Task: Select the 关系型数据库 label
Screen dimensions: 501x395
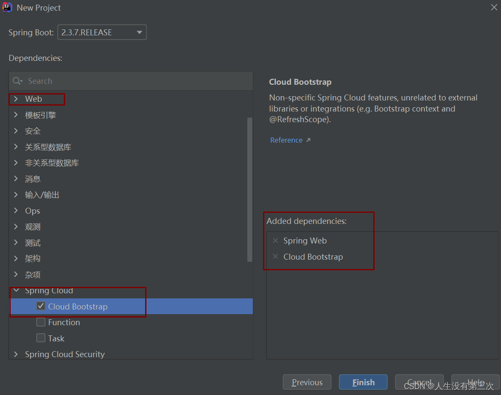Action: coord(48,147)
